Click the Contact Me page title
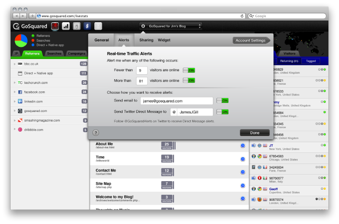The image size is (339, 224). click(x=106, y=171)
